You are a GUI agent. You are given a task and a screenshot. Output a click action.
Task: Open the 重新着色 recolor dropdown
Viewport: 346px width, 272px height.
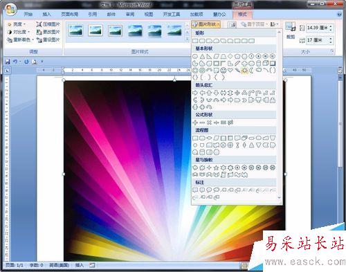[x=20, y=39]
